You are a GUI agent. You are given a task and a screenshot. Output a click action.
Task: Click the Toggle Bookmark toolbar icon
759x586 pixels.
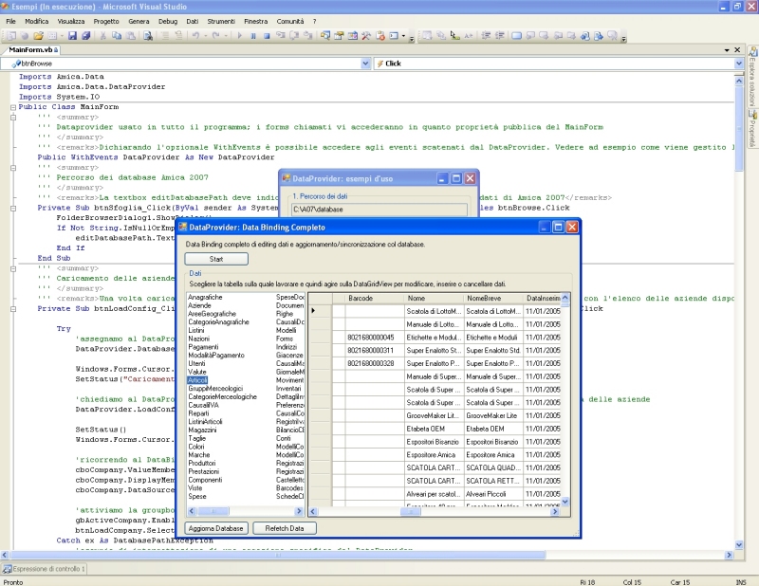click(516, 36)
